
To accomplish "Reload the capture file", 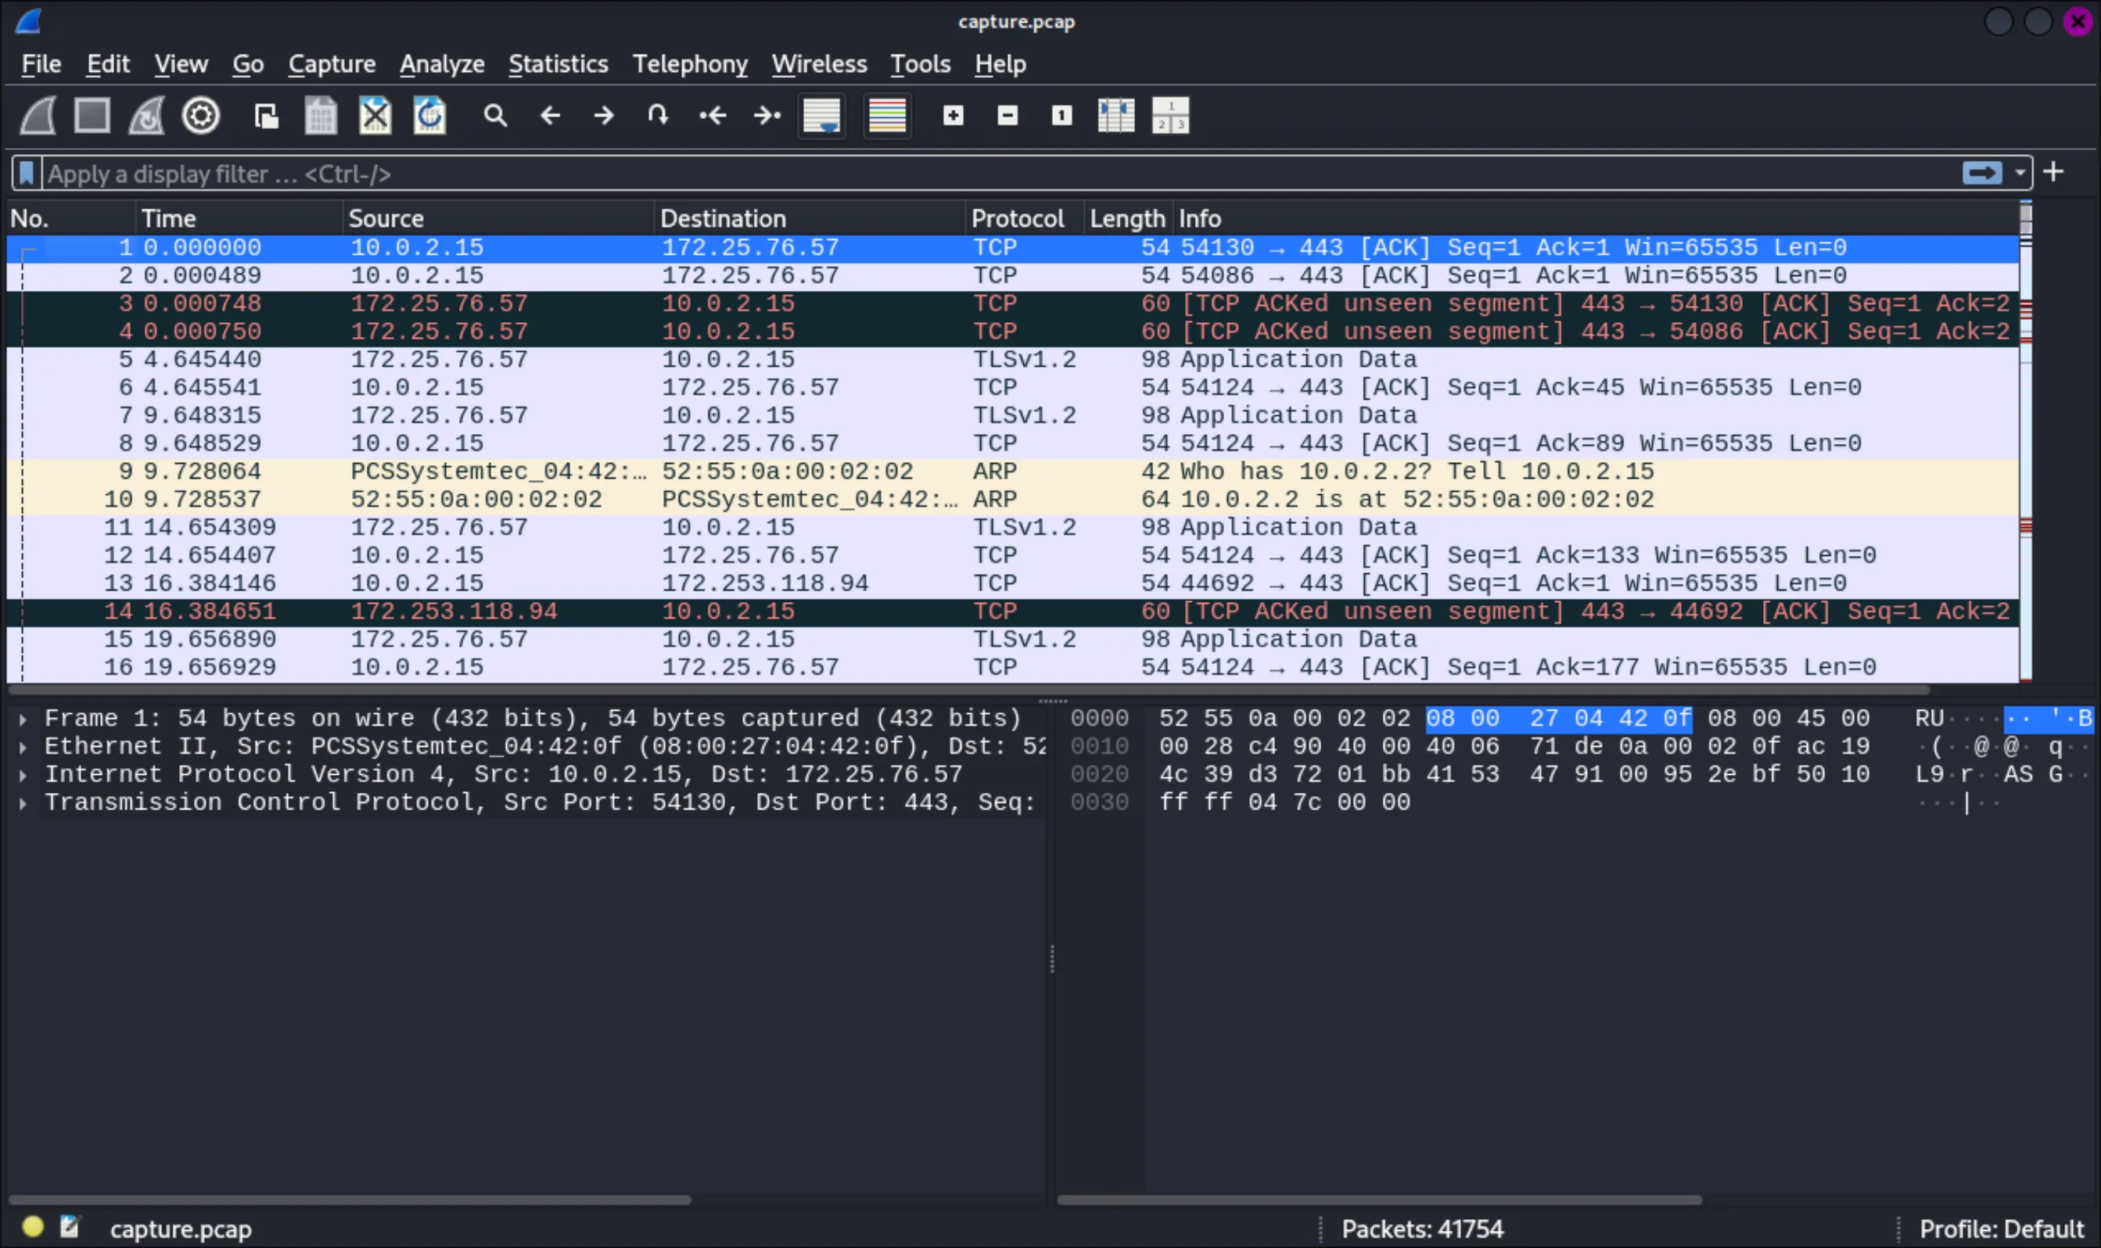I will click(428, 115).
